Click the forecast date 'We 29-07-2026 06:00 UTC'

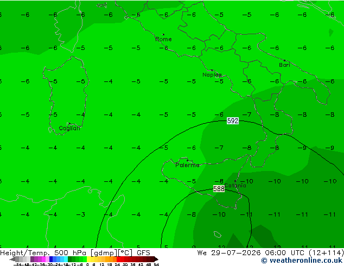pos(252,253)
